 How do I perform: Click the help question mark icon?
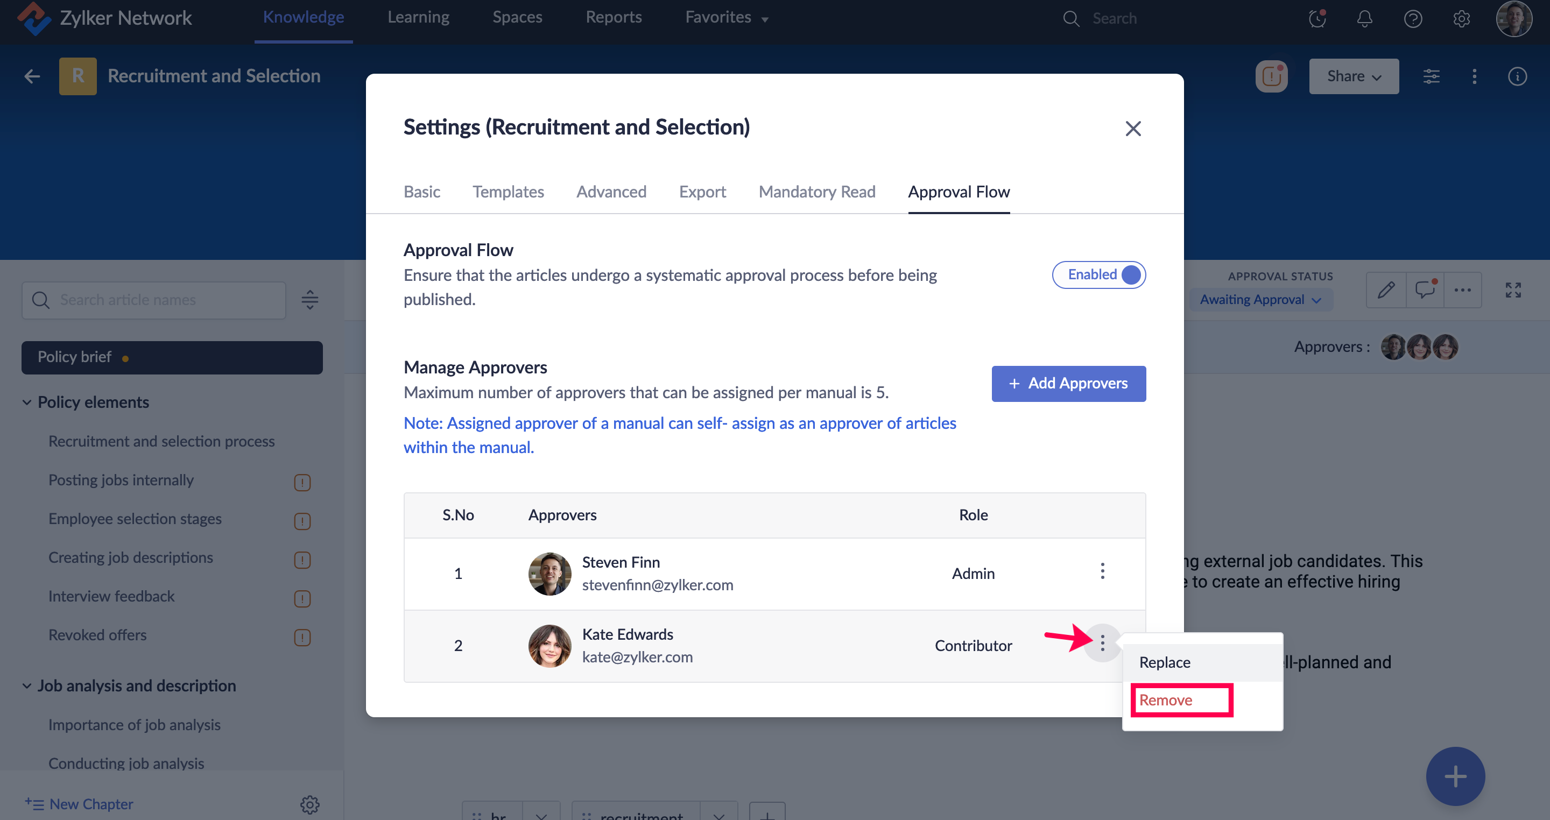1412,19
